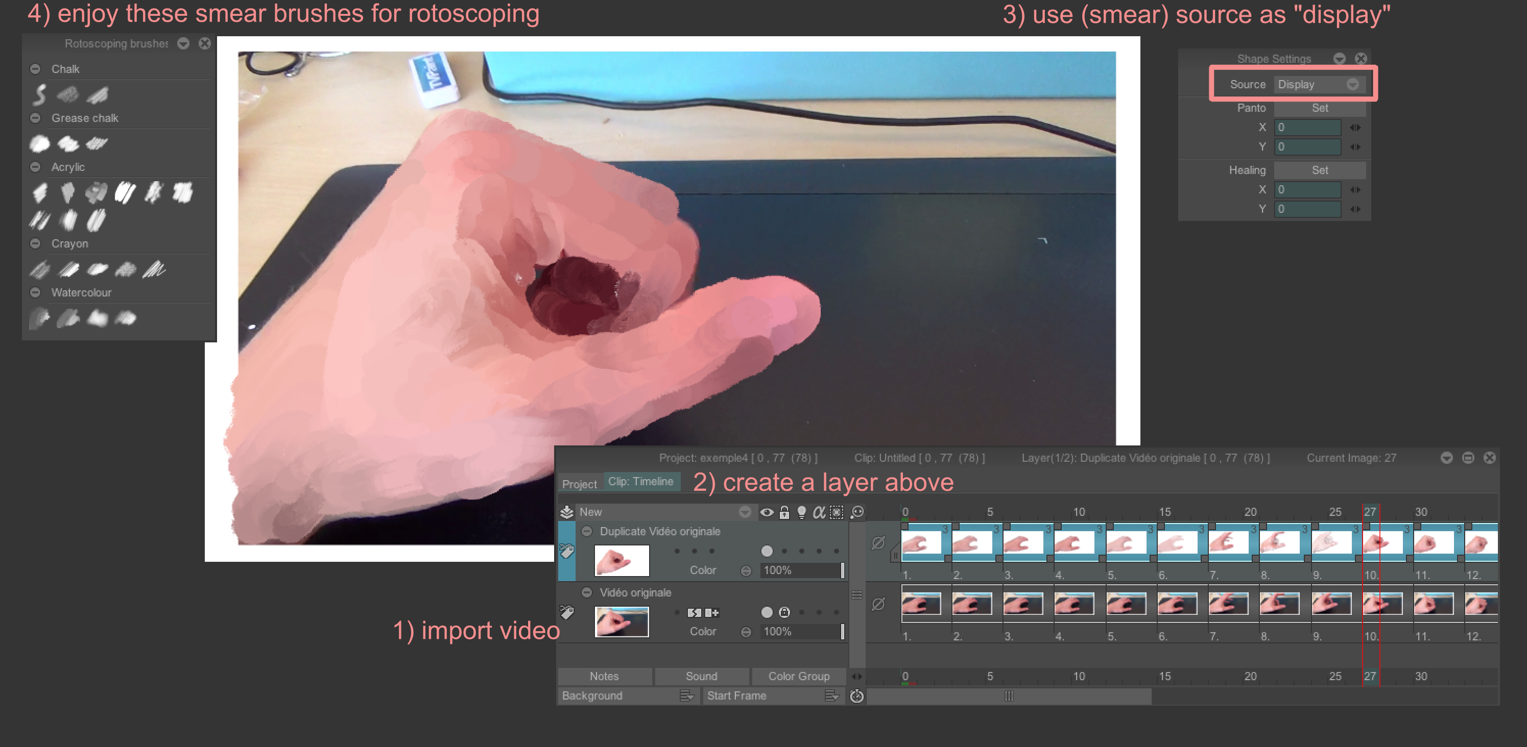Pick the second Grease chalk brush
Image resolution: width=1527 pixels, height=747 pixels.
coord(68,143)
